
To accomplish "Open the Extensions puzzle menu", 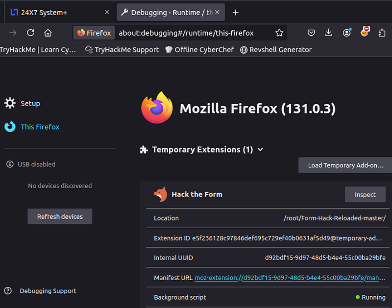I will pyautogui.click(x=382, y=33).
